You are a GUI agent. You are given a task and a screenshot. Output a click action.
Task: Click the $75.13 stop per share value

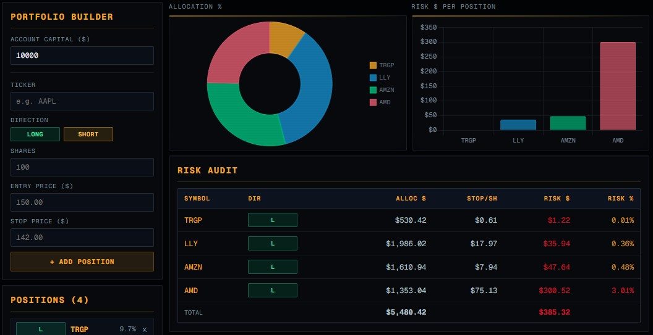click(x=484, y=291)
